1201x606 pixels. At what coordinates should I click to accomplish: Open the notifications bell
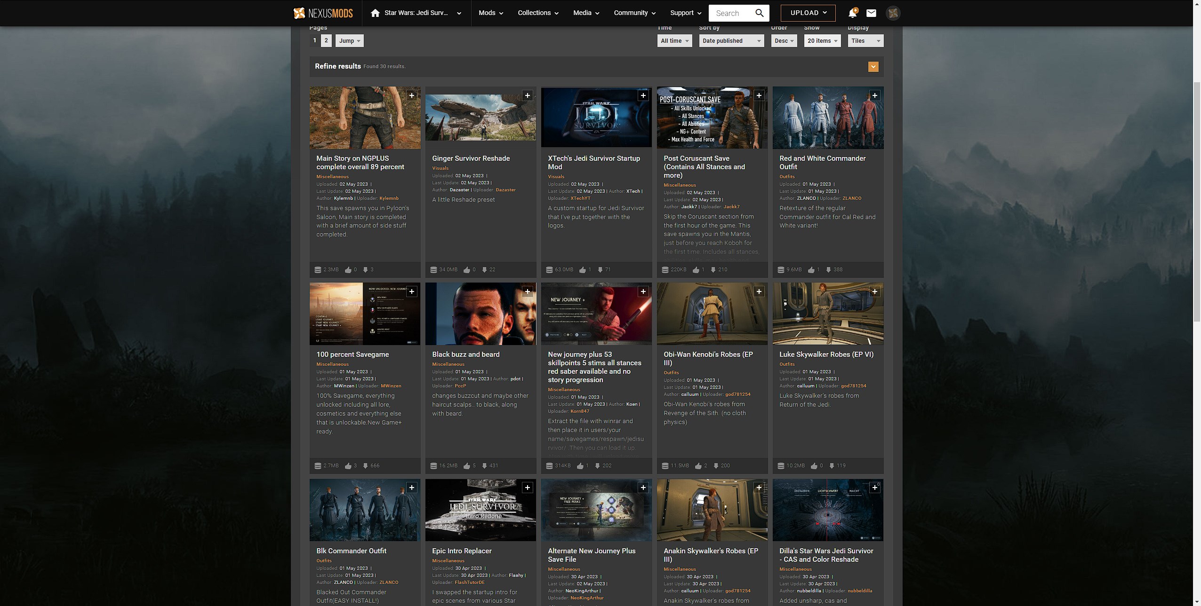(x=852, y=13)
